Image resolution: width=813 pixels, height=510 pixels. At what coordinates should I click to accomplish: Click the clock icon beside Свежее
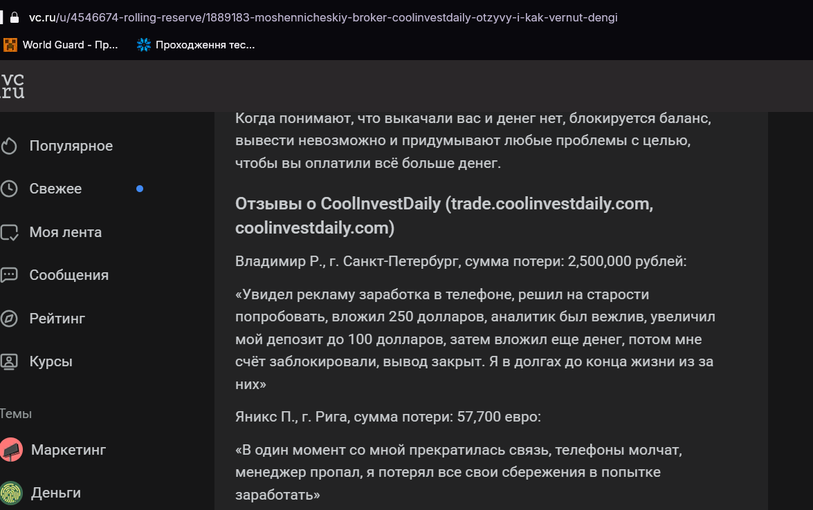click(9, 189)
